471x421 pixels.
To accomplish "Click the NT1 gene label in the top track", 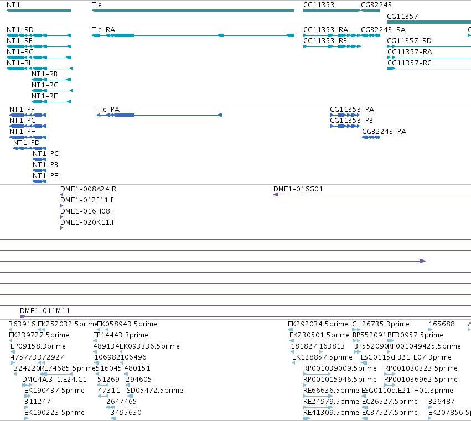I will (13, 5).
